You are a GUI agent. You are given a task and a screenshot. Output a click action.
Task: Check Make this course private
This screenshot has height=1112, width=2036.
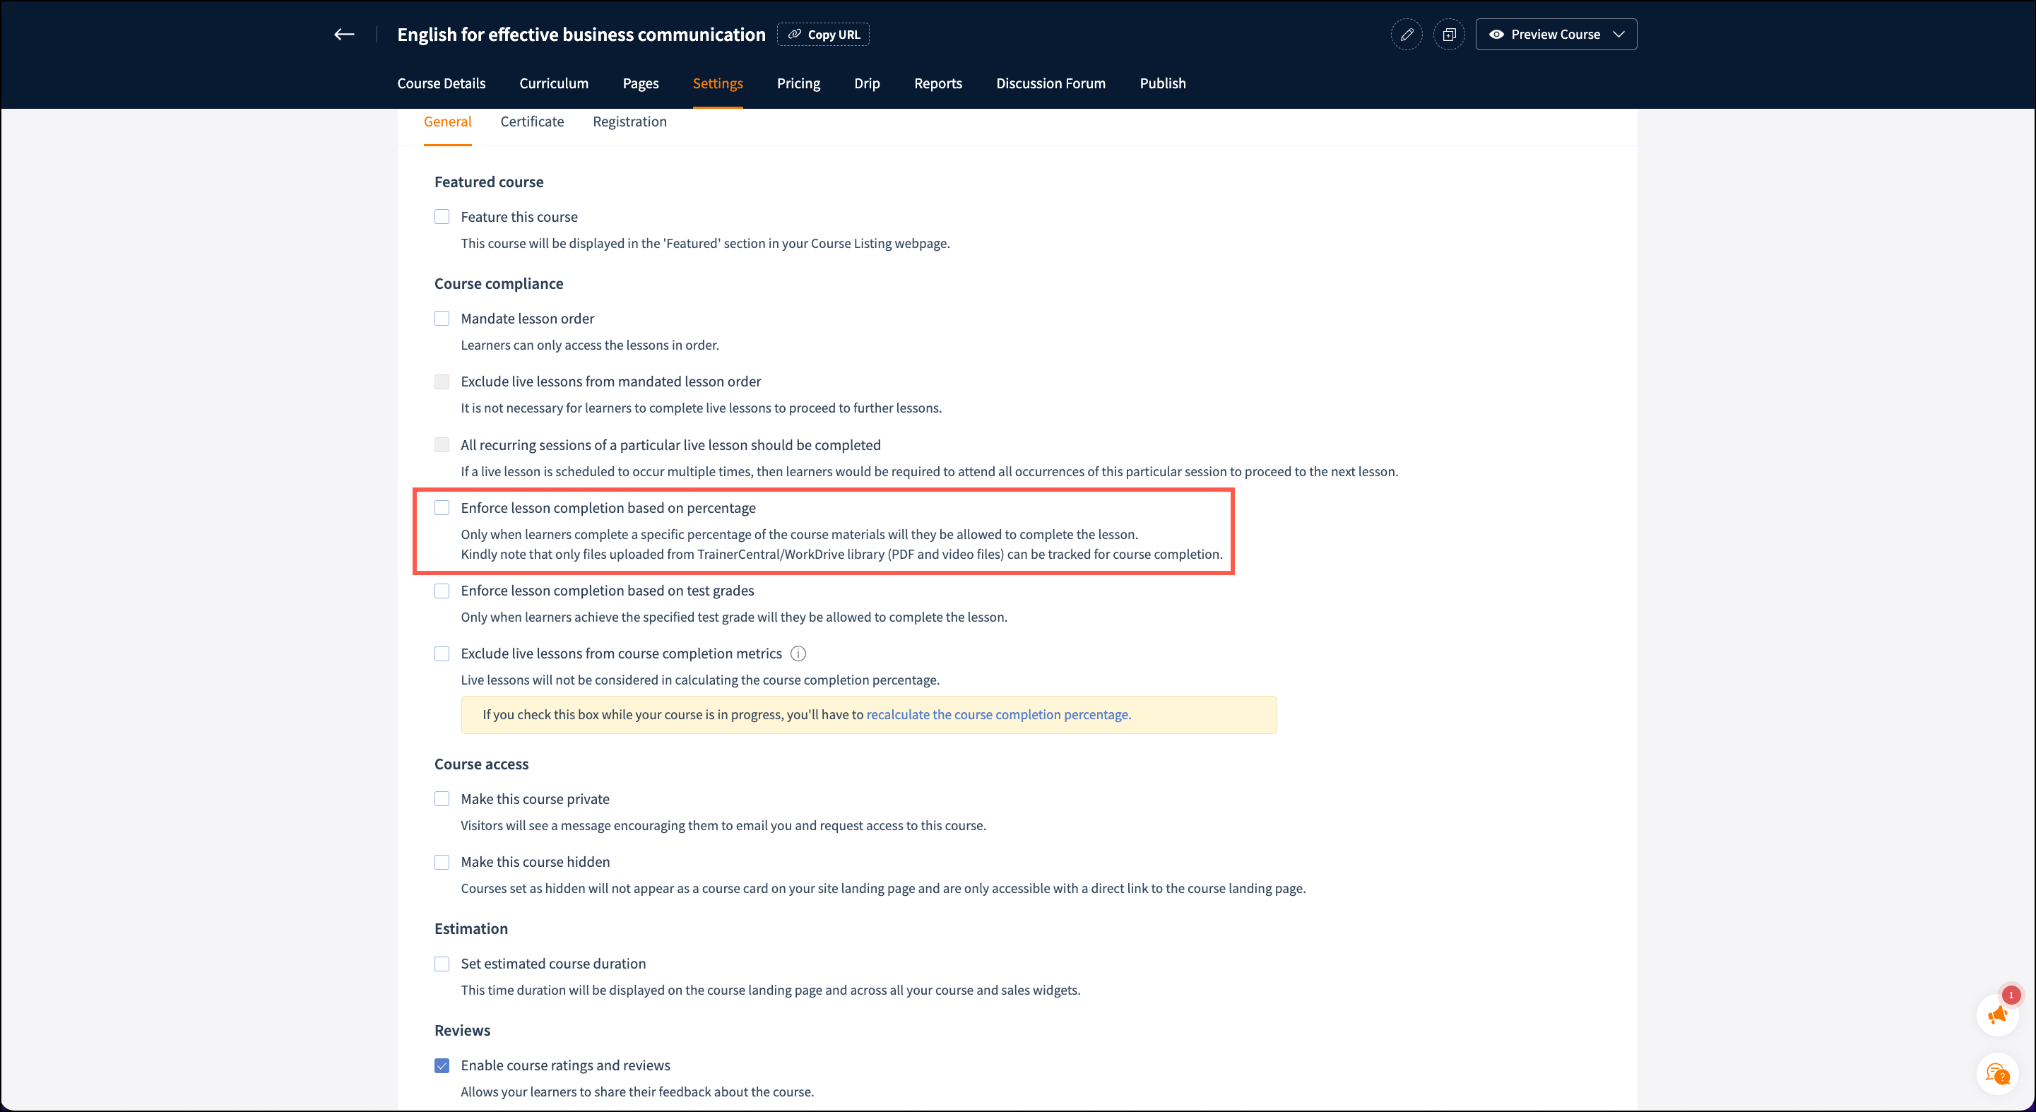click(x=442, y=799)
